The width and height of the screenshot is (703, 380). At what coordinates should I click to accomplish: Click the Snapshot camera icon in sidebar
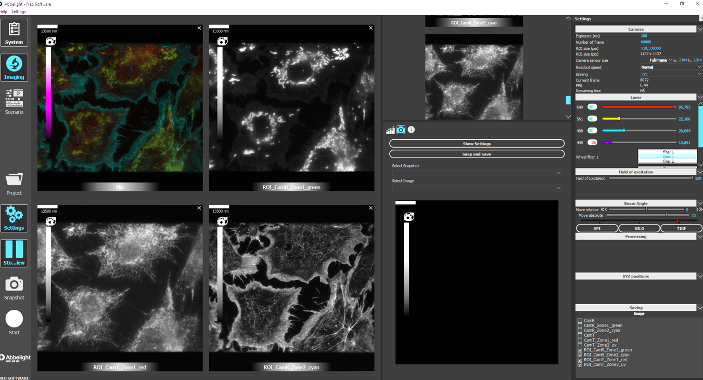point(14,288)
